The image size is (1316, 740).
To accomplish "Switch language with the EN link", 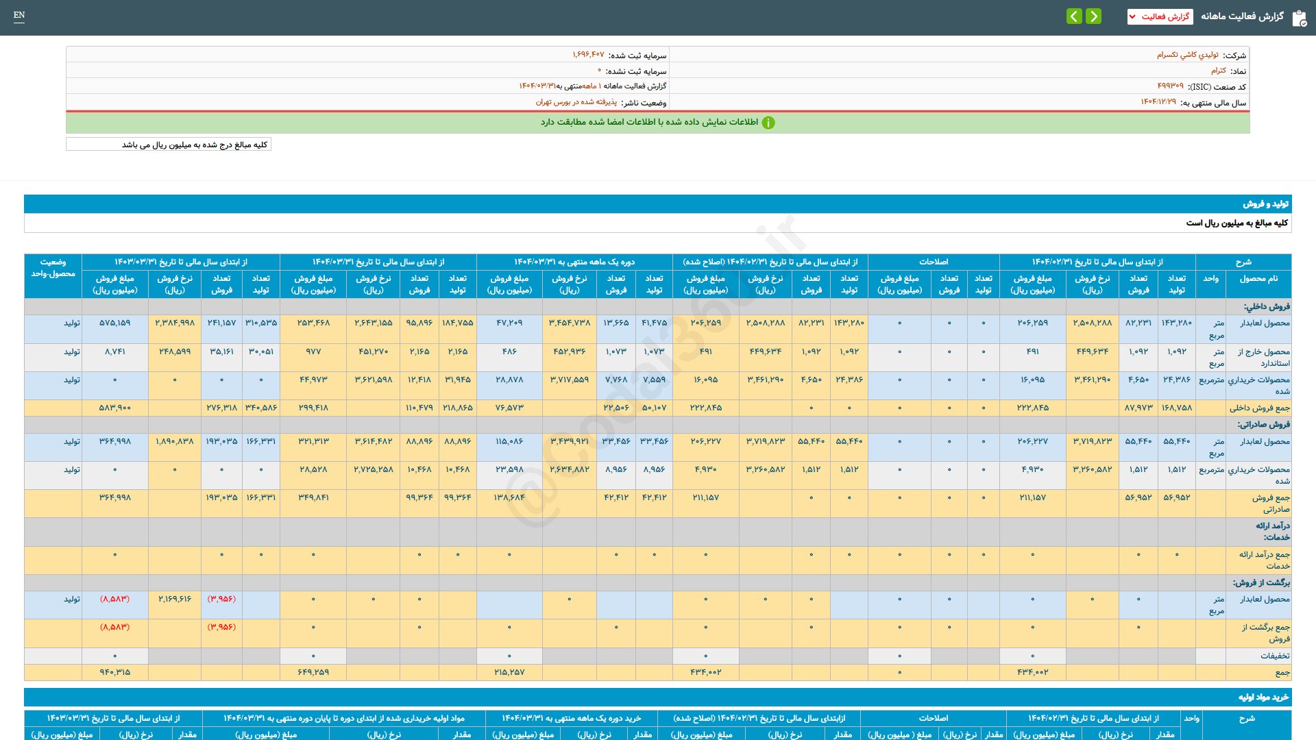I will 19,15.
